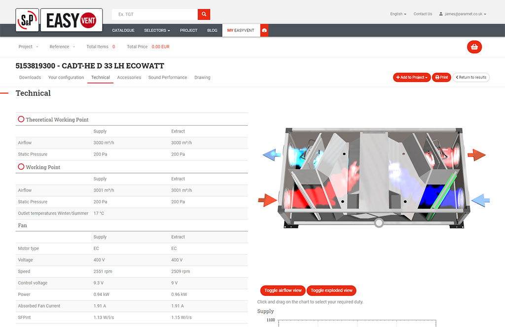The height and width of the screenshot is (327, 505).
Task: Open the English language dropdown
Action: [x=398, y=14]
